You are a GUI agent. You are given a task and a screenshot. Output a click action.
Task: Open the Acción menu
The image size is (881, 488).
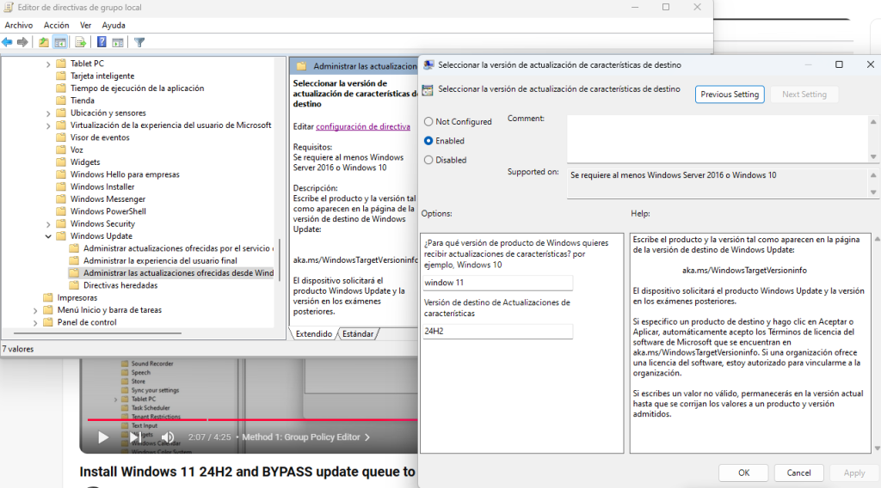56,26
